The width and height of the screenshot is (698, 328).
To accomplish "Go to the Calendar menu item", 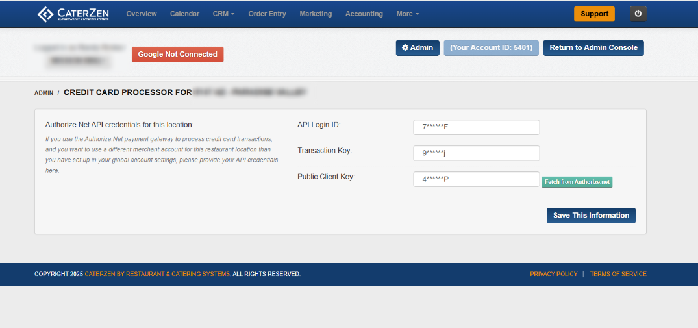I will pos(185,14).
